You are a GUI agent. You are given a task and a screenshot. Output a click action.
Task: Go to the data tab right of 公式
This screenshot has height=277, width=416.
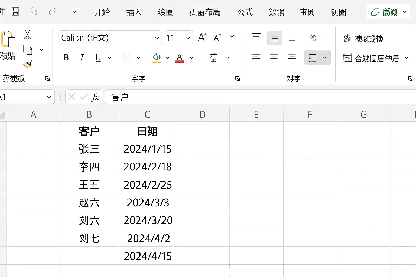pos(276,12)
